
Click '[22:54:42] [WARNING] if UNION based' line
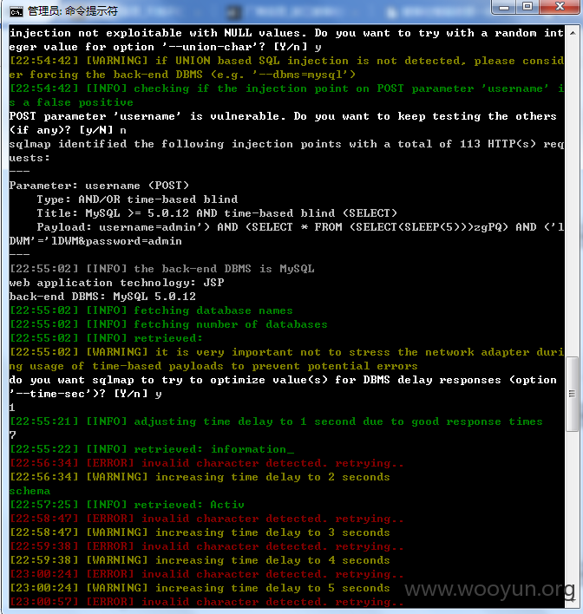pyautogui.click(x=286, y=68)
